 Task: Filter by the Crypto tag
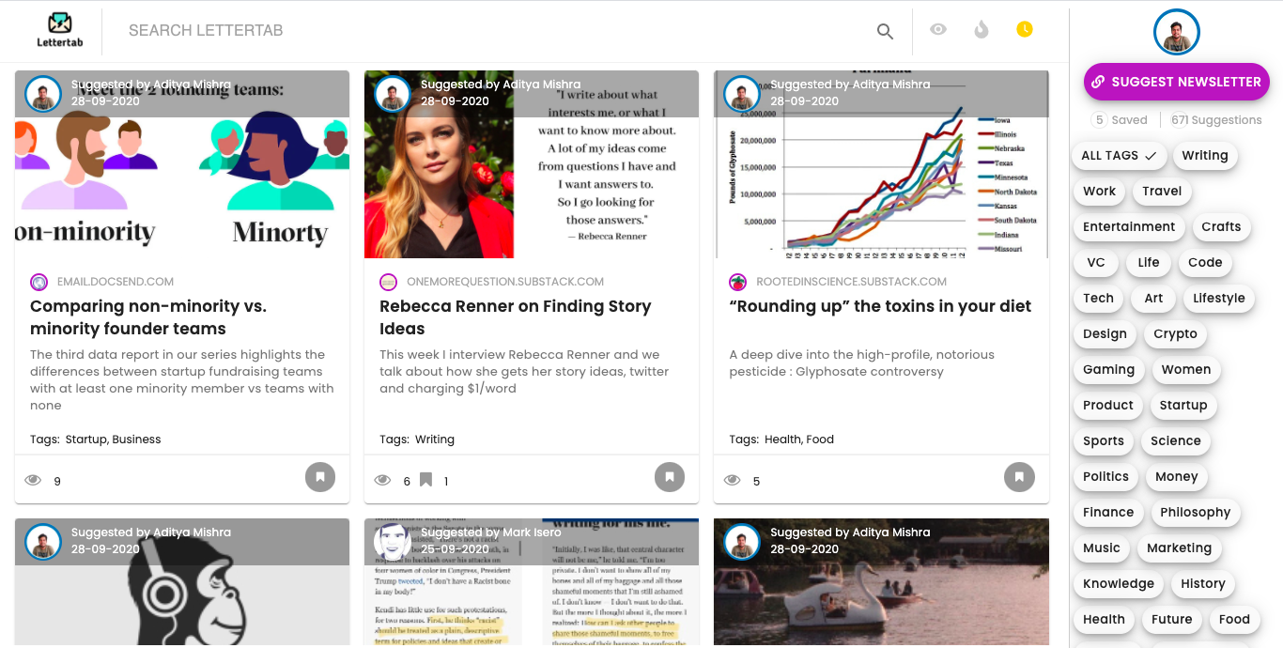(1176, 334)
